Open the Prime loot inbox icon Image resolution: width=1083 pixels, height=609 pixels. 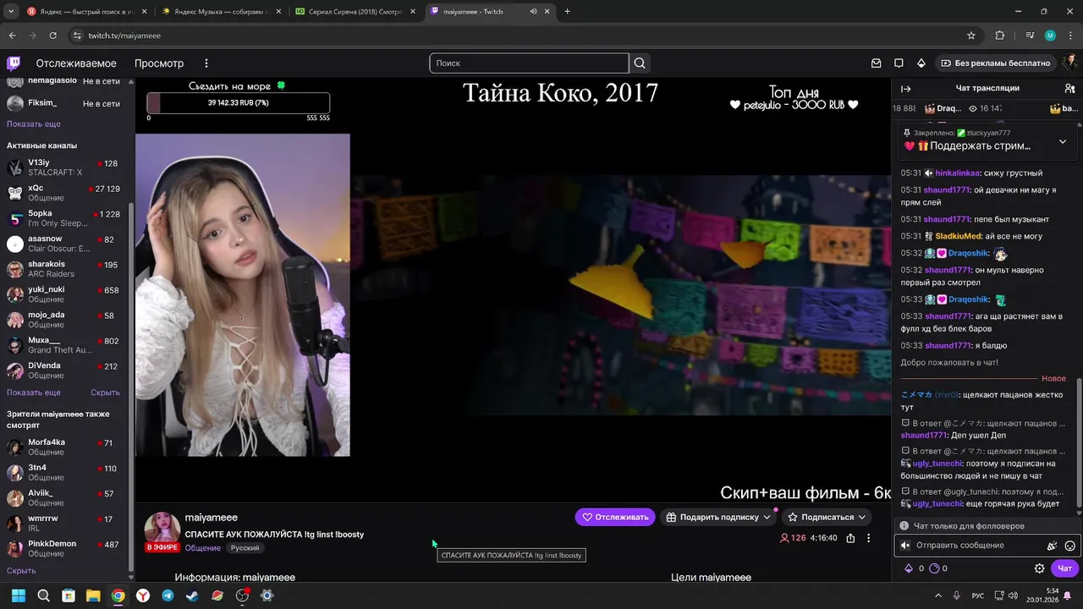[x=877, y=63]
